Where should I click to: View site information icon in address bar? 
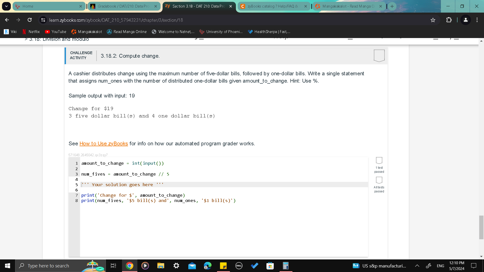(43, 20)
